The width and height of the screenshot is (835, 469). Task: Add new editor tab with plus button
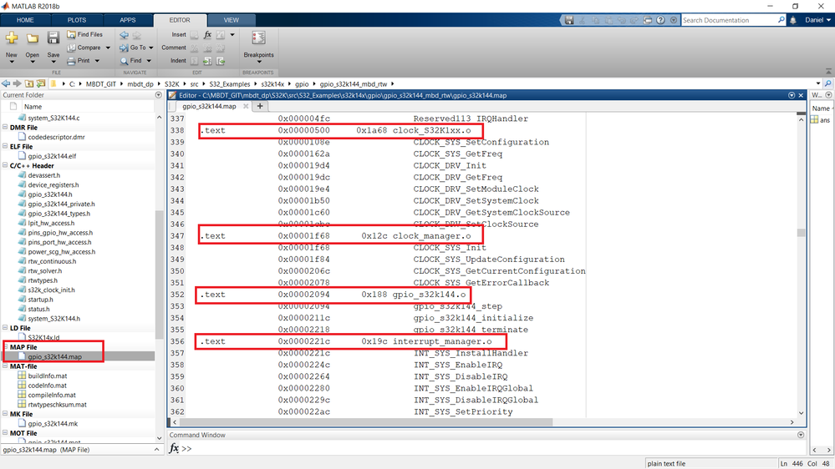[x=260, y=106]
